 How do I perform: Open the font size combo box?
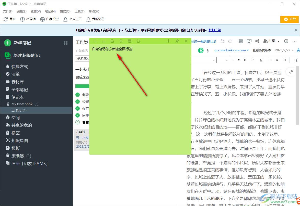[x=223, y=60]
